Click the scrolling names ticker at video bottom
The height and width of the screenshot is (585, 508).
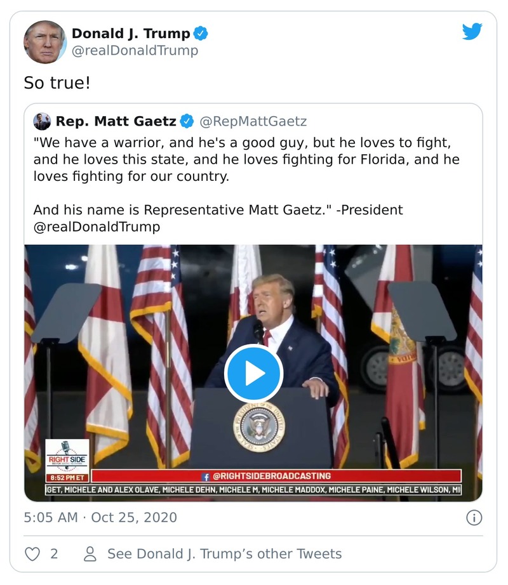click(x=254, y=489)
